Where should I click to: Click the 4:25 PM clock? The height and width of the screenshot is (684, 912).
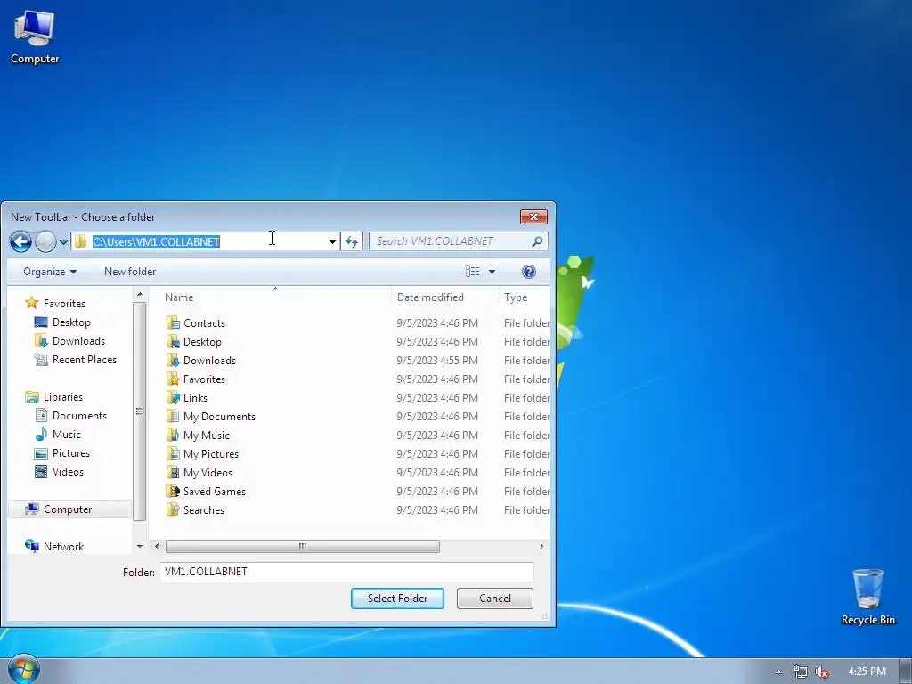[x=867, y=672]
